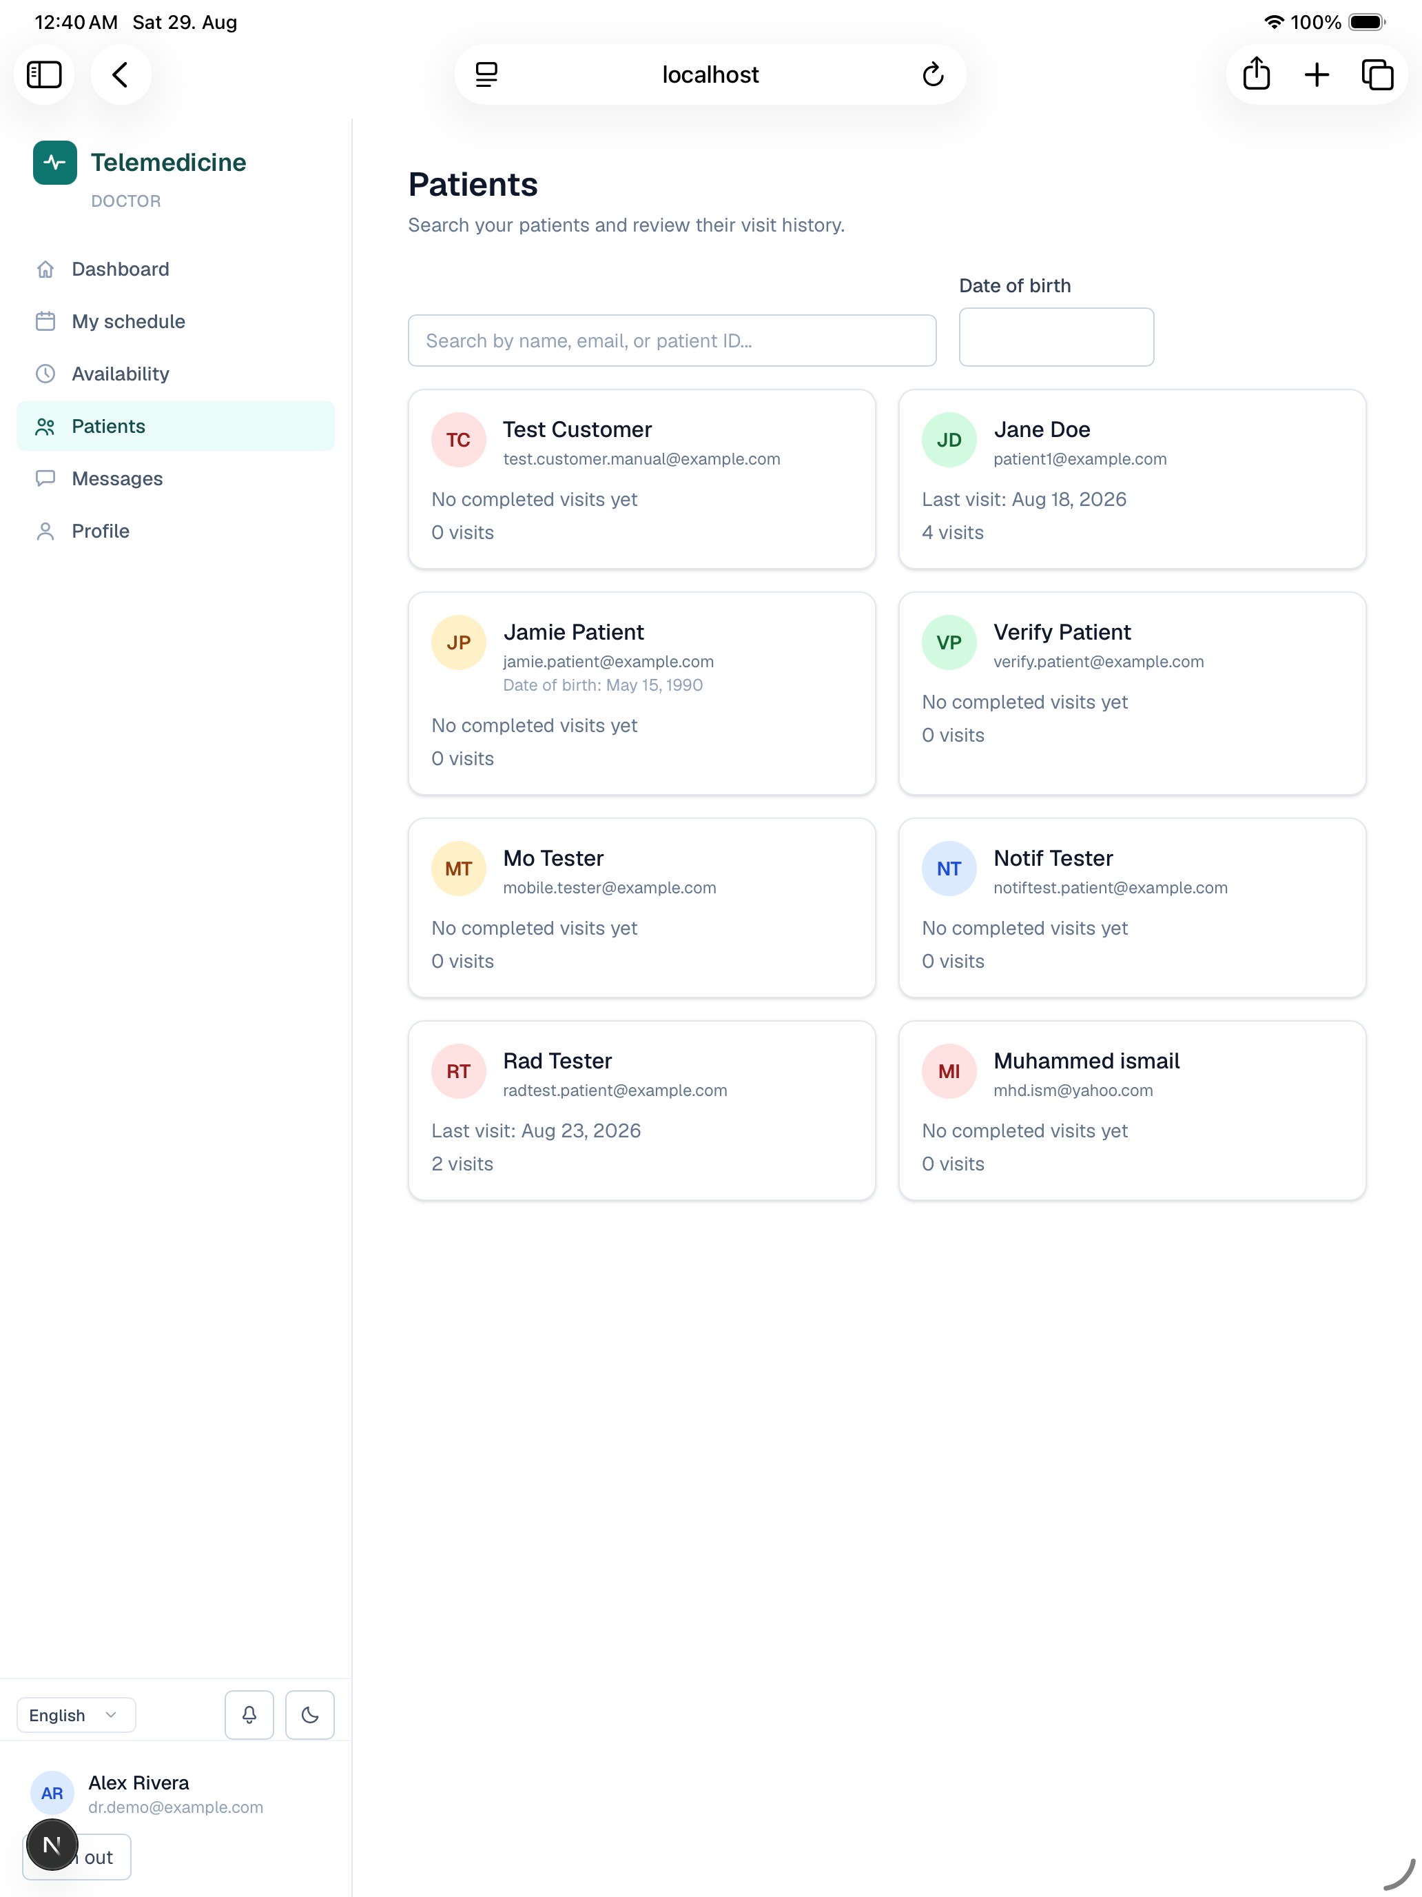Screen dimensions: 1422x1897
Task: Open a new tab with the plus icon
Action: click(1316, 74)
